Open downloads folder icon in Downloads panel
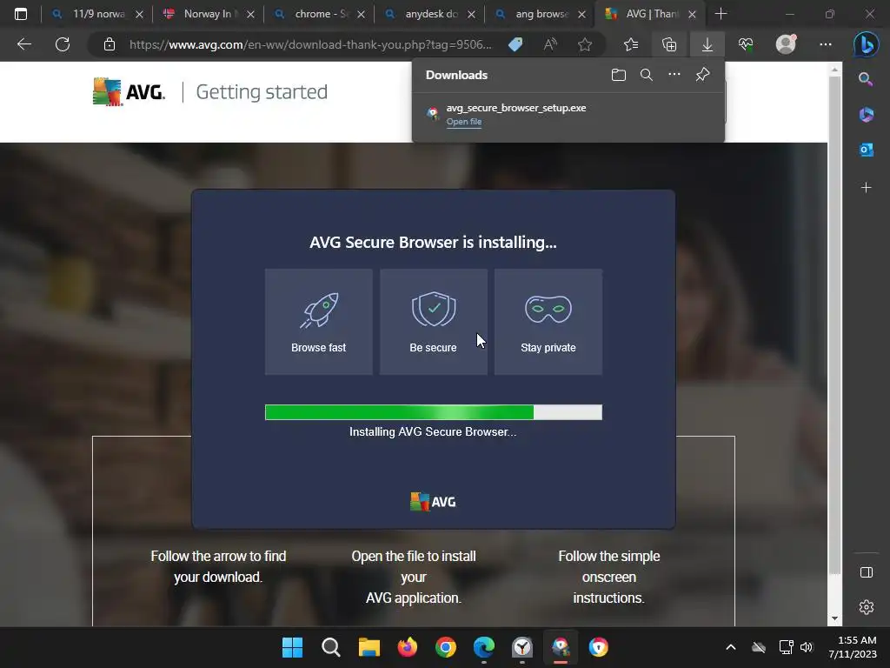The image size is (890, 668). 619,75
